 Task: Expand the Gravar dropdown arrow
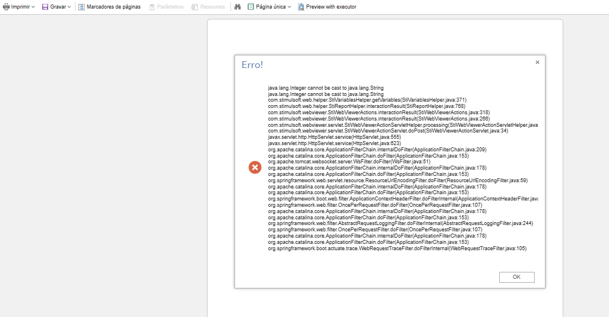69,7
